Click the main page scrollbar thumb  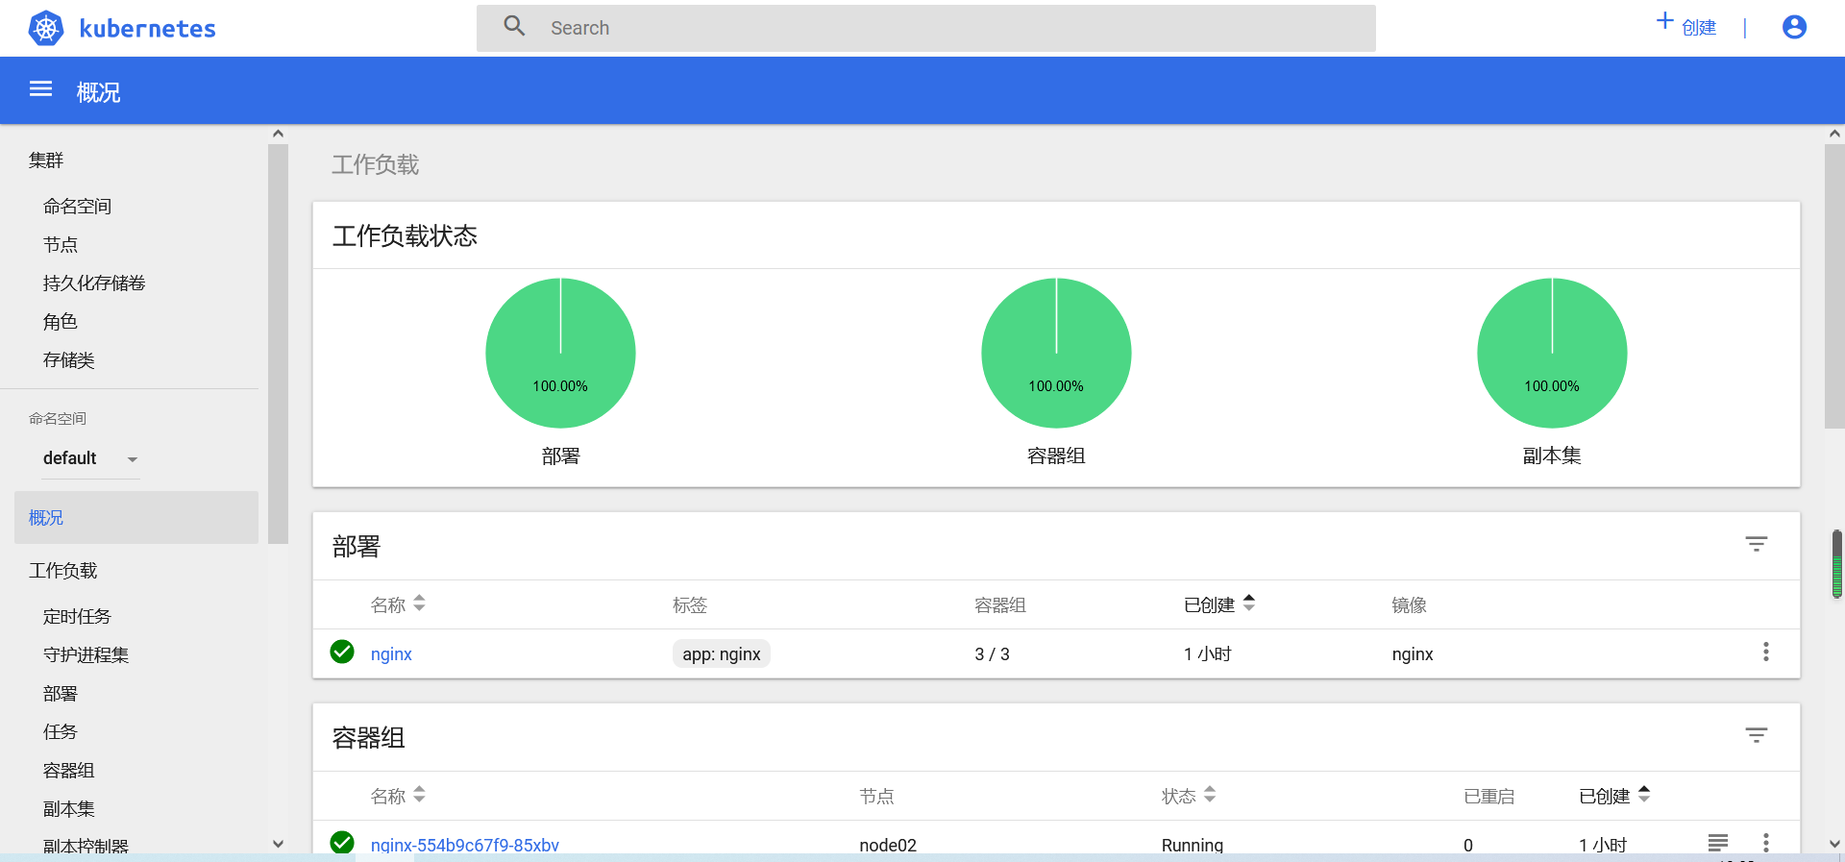point(1834,286)
